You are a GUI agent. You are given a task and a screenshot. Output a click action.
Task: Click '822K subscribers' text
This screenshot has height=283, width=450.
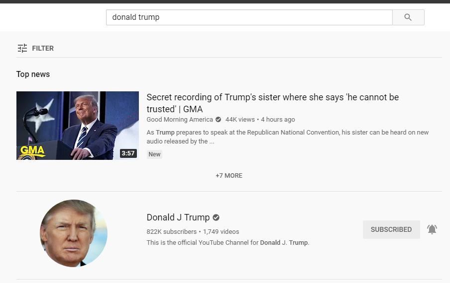(172, 232)
